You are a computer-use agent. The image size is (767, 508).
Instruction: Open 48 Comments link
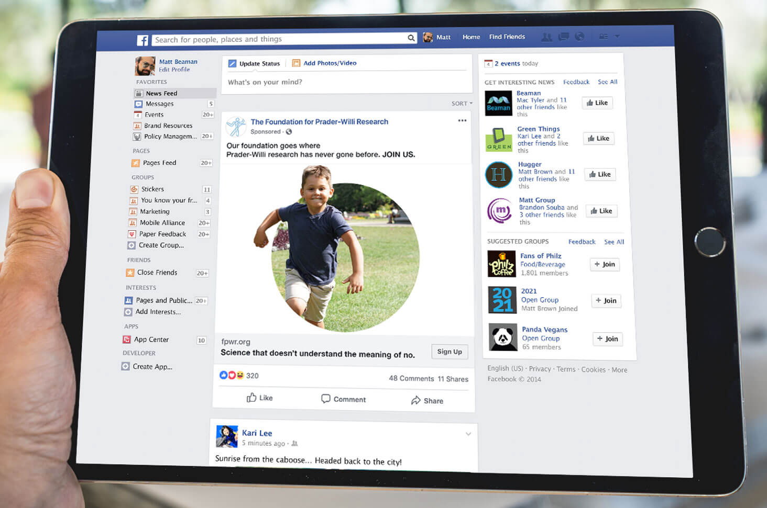(x=411, y=378)
